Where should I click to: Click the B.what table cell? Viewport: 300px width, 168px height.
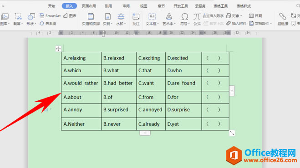(119, 70)
